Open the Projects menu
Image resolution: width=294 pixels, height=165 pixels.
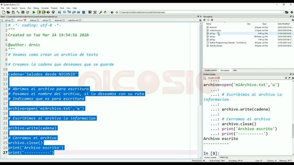point(54,8)
